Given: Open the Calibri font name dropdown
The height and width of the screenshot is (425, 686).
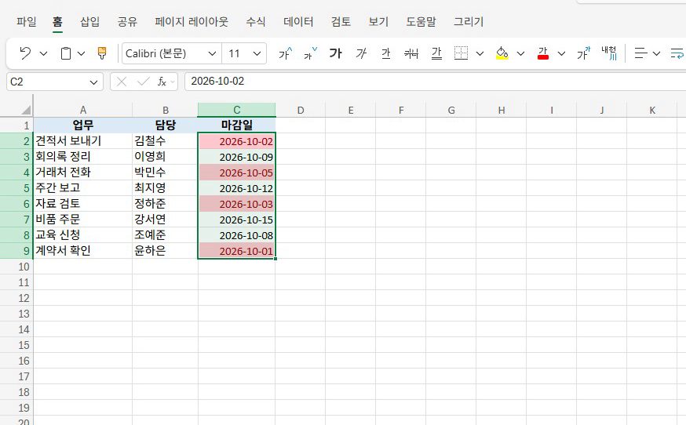Looking at the screenshot, I should (x=212, y=54).
